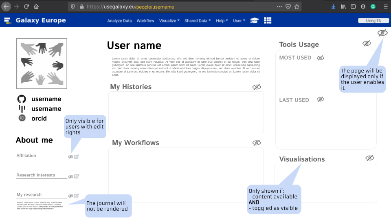Viewport: 391px width, 220px height.
Task: Toggle the browser sidebar icon
Action: coord(353,7)
